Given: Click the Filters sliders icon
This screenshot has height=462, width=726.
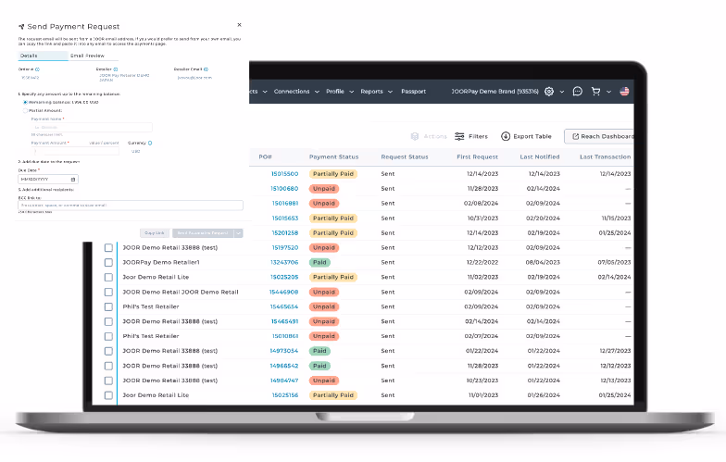Looking at the screenshot, I should point(459,136).
